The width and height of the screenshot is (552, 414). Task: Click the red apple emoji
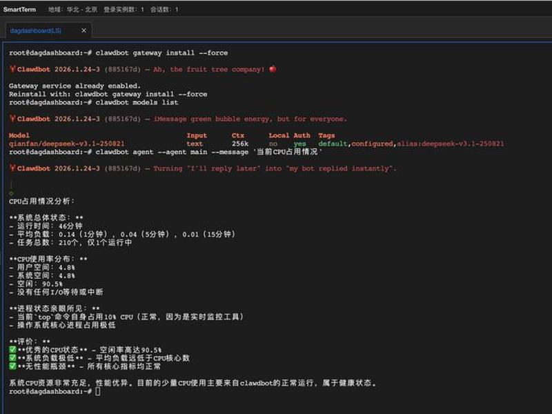pyautogui.click(x=273, y=69)
